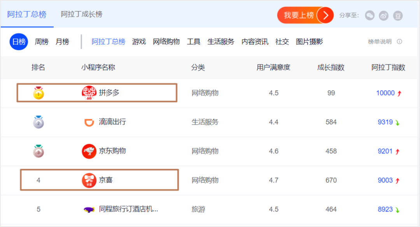Screen dimensions: 420x227
Task: Switch to 月榜 monthly ranking
Action: point(62,42)
